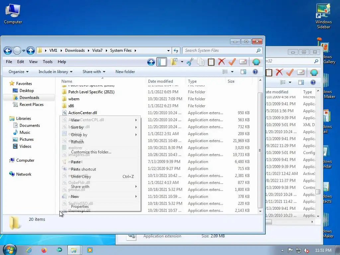340x255 pixels.
Task: Open Pictures library in sidebar
Action: point(27,139)
